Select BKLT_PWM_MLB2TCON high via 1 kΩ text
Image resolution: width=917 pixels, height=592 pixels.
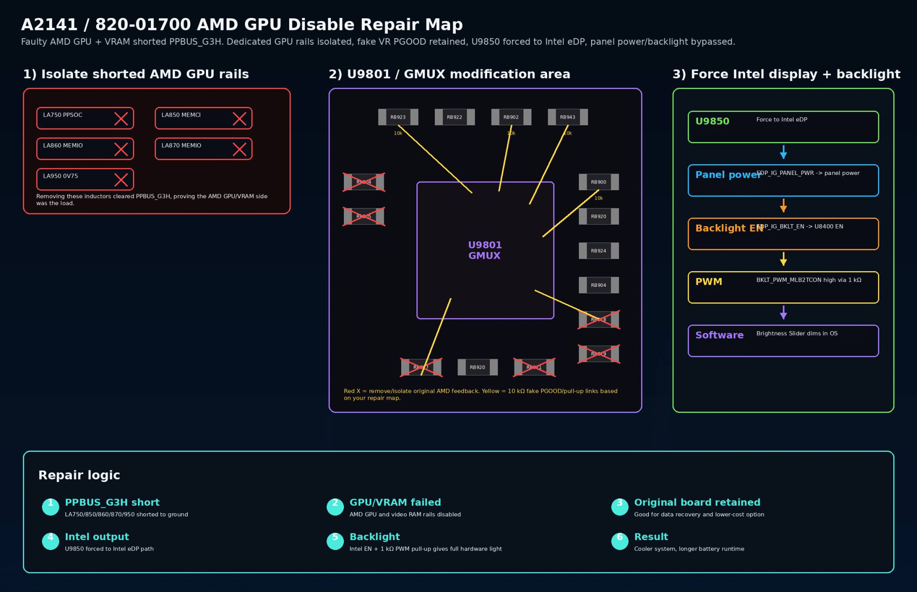(x=809, y=280)
